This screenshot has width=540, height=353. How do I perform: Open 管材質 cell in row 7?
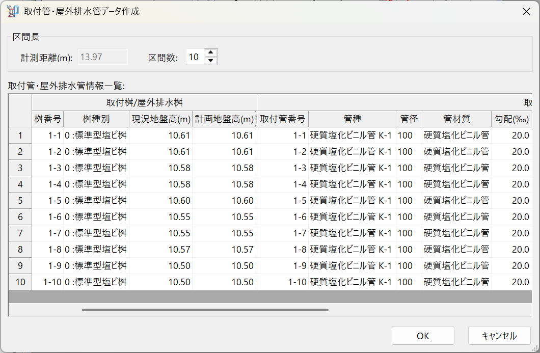[x=456, y=233]
